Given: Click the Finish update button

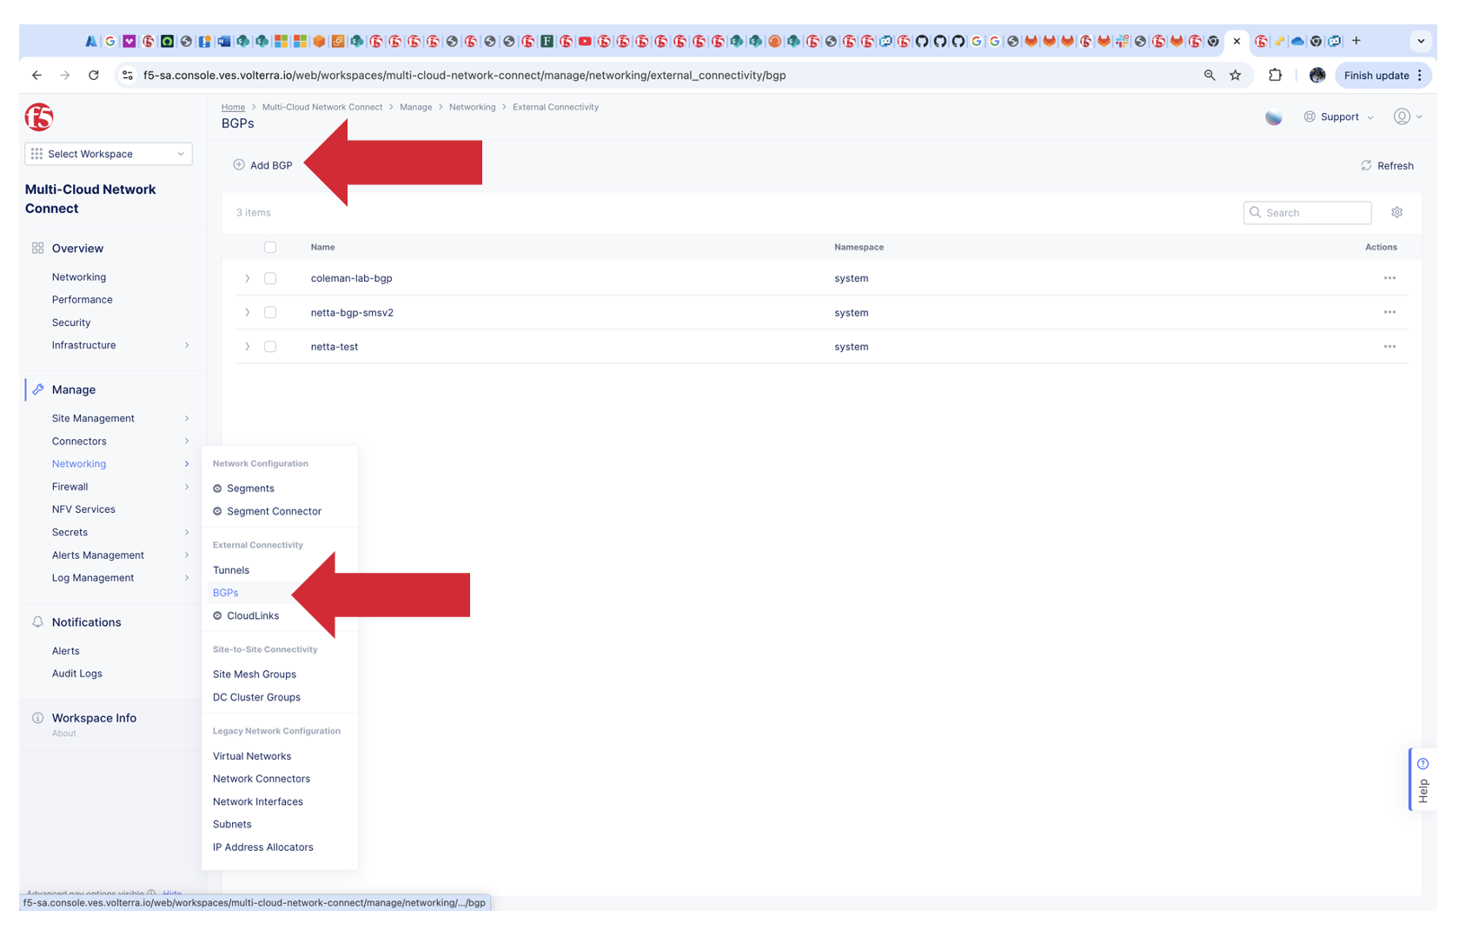Looking at the screenshot, I should [1382, 76].
